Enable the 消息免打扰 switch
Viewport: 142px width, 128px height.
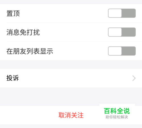coord(122,32)
